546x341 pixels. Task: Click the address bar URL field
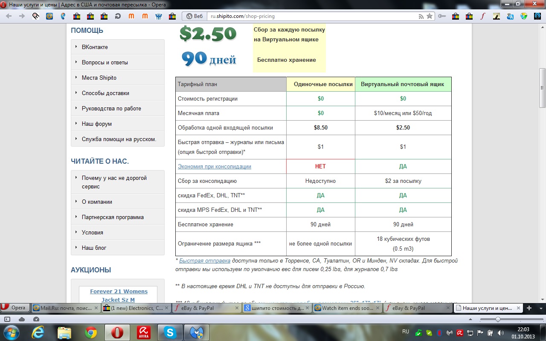[311, 16]
